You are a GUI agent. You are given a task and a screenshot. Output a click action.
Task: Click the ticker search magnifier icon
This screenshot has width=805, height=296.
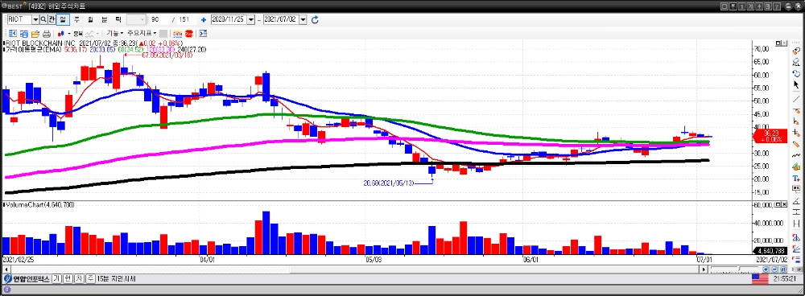click(x=43, y=19)
